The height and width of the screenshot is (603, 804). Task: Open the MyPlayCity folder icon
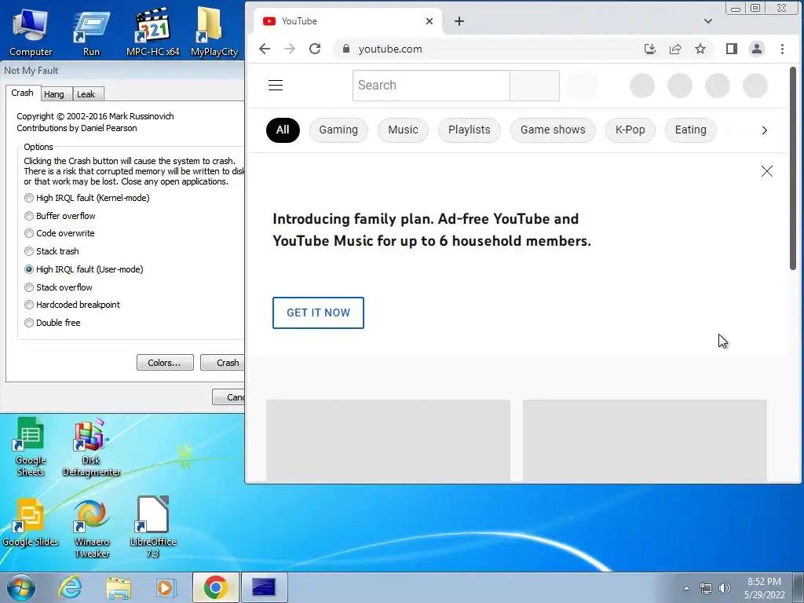214,31
